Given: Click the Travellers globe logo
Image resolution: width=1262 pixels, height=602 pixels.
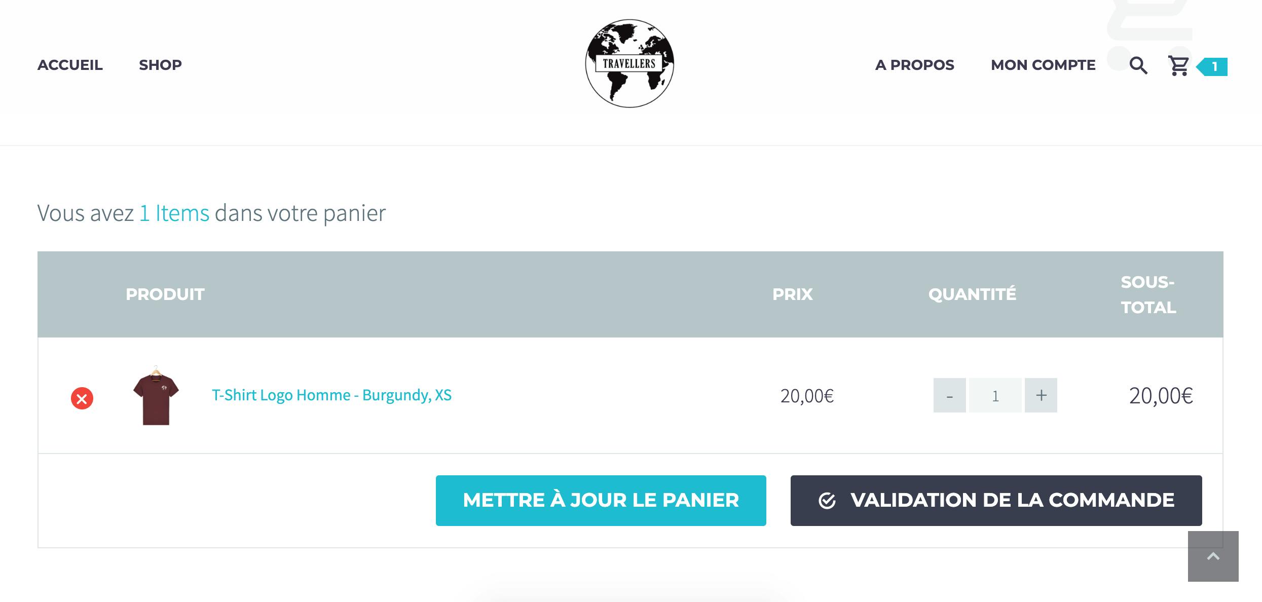Looking at the screenshot, I should (x=629, y=63).
